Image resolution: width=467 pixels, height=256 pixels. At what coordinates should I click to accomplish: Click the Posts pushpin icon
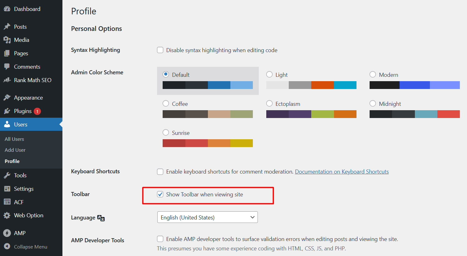[7, 27]
